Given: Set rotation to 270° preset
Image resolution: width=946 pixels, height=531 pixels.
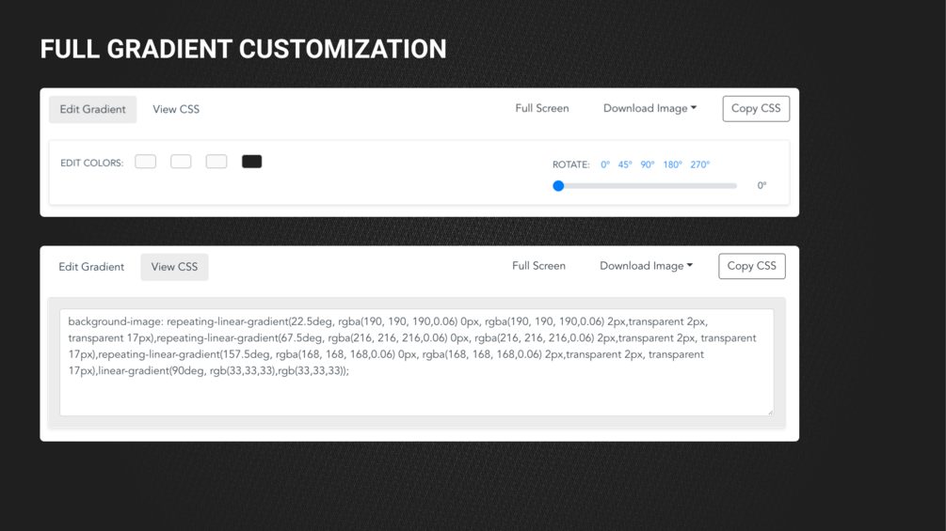Looking at the screenshot, I should [x=700, y=164].
